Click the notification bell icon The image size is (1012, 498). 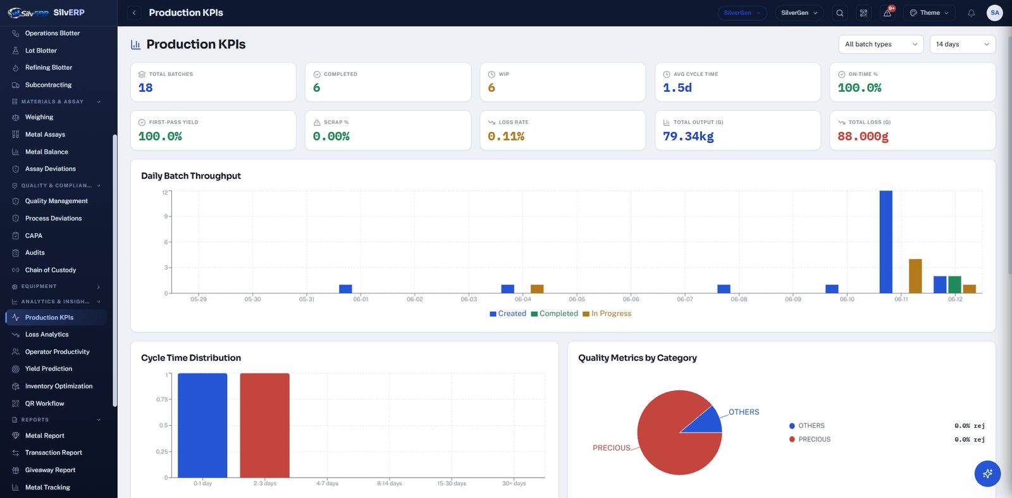pos(971,13)
